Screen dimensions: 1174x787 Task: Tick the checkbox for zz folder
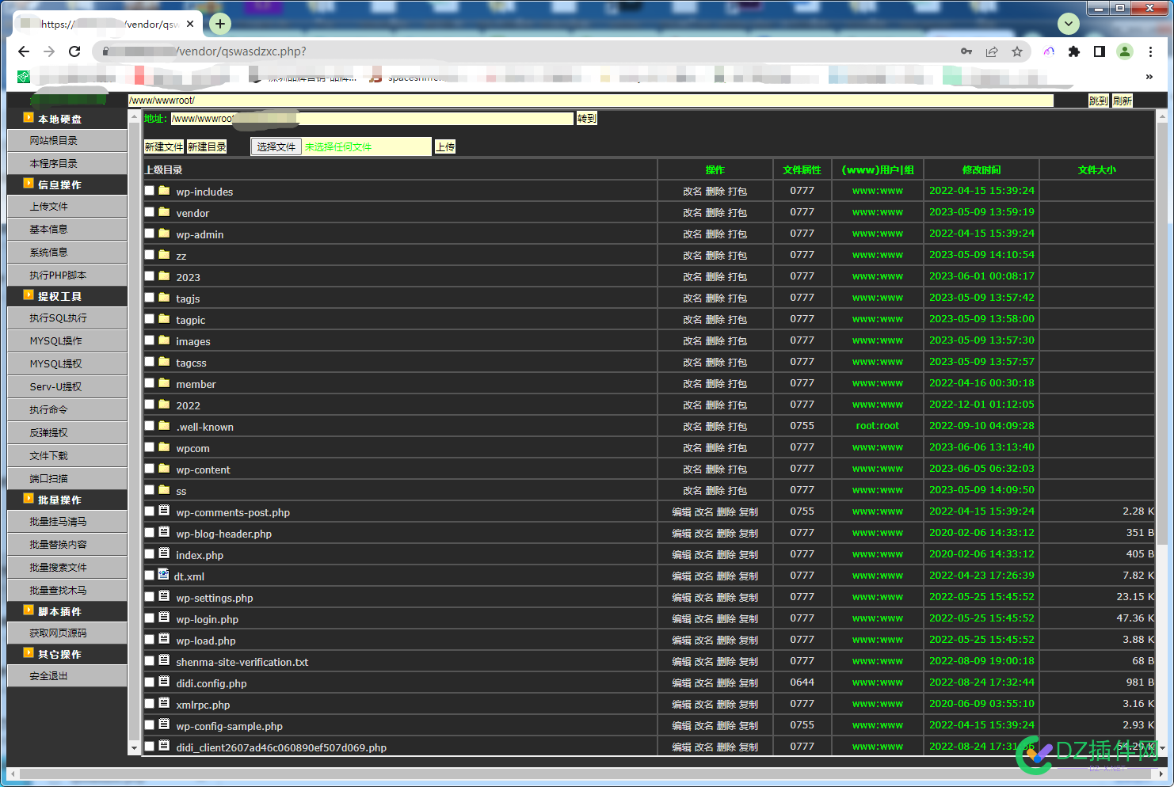click(x=150, y=255)
